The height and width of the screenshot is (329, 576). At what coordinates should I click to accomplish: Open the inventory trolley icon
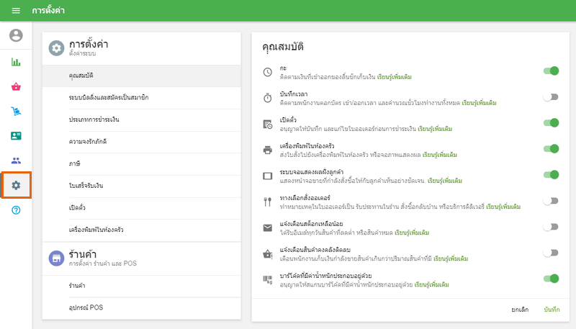[x=16, y=111]
